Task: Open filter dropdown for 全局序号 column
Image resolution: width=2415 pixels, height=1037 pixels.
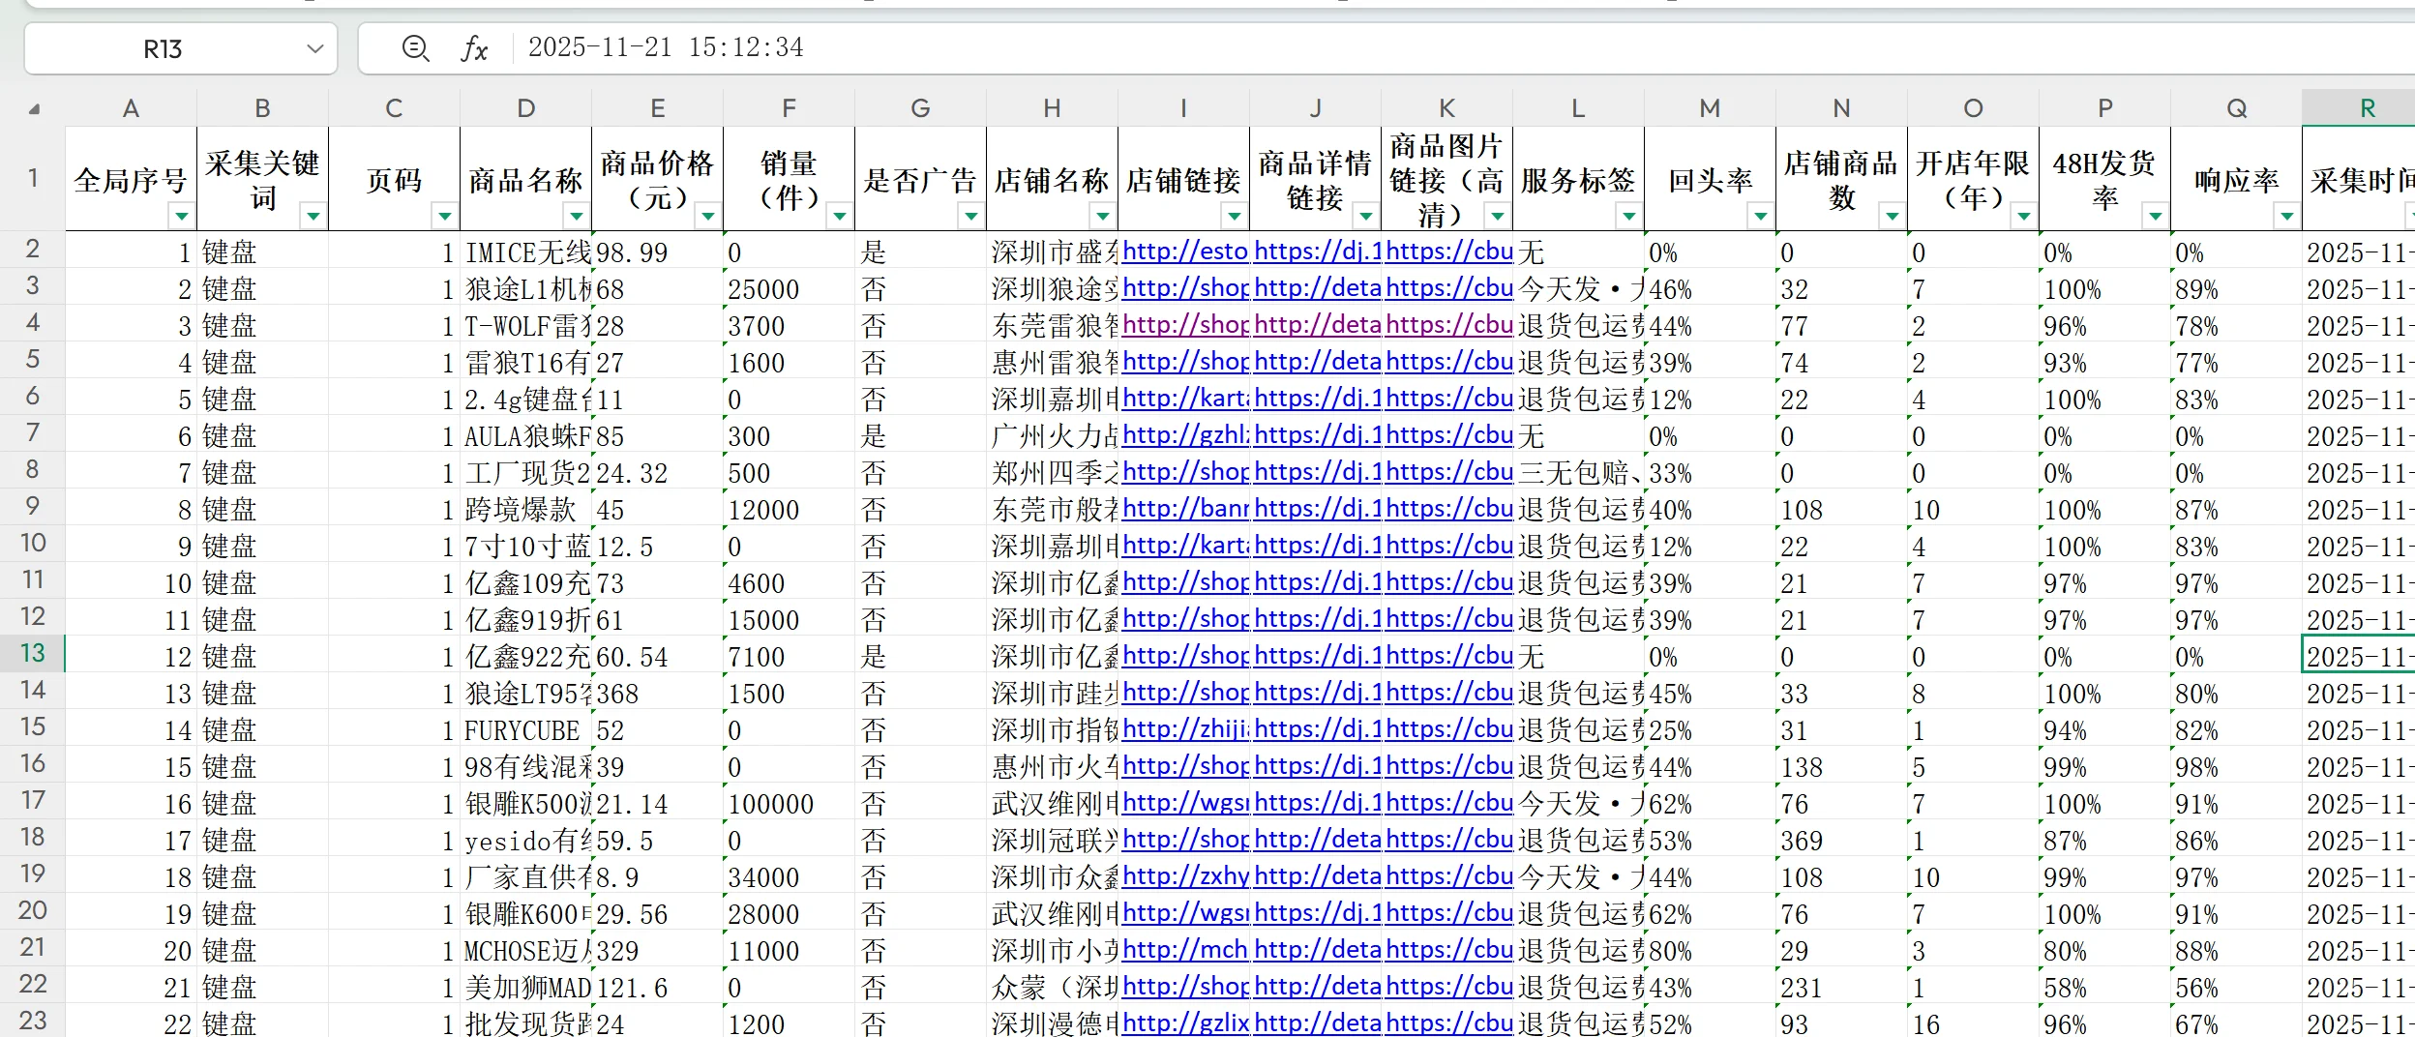Action: tap(181, 216)
